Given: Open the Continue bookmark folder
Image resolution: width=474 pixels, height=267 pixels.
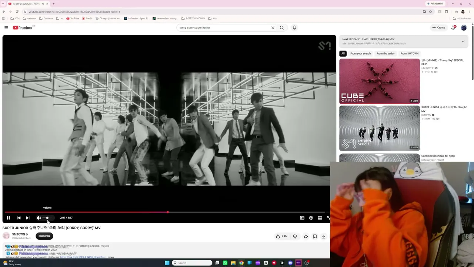Looking at the screenshot, I should coord(46,19).
